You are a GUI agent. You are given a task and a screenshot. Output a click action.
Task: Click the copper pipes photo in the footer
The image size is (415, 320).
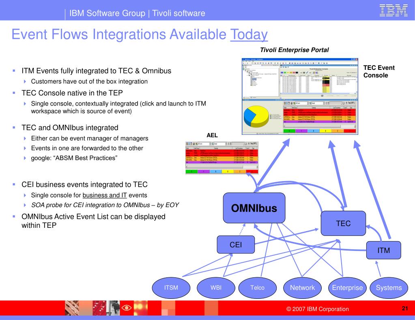click(x=72, y=308)
